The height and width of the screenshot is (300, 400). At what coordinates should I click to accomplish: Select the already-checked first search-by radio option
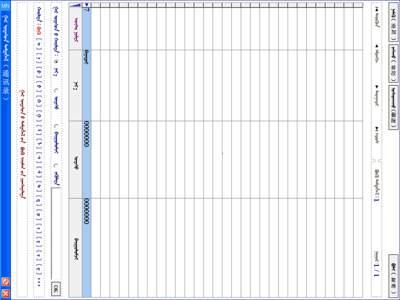point(56,61)
